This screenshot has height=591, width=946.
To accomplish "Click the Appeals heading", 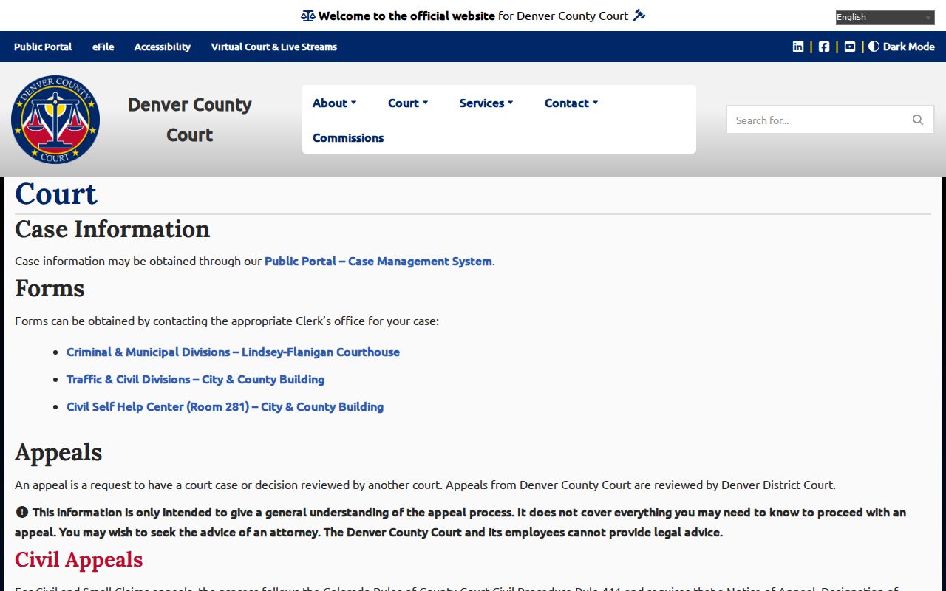I will [58, 452].
